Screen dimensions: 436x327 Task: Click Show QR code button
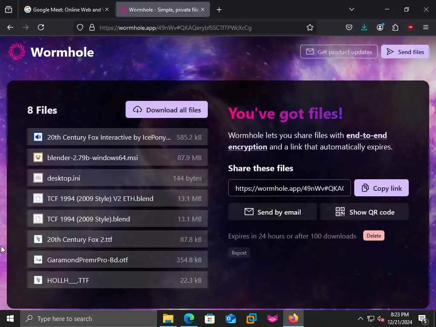(364, 212)
